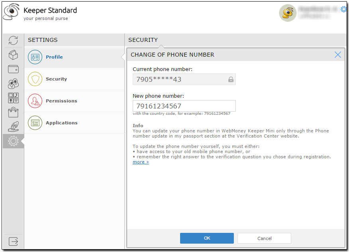The image size is (349, 252).
Task: Open the wallet purses icon
Action: click(x=13, y=69)
